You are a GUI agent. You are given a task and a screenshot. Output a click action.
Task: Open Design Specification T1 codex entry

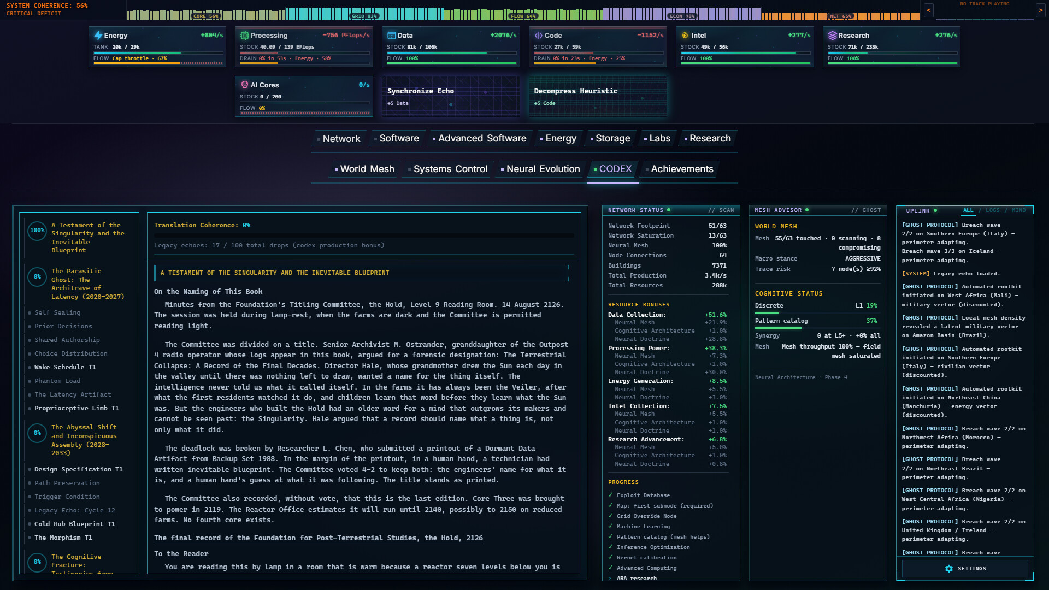(x=79, y=470)
